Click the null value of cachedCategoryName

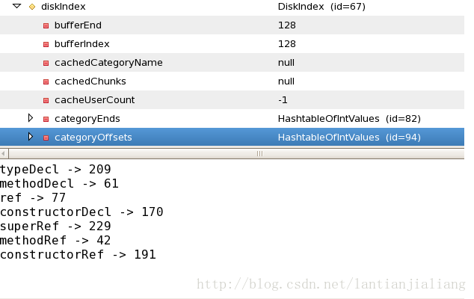(x=286, y=63)
